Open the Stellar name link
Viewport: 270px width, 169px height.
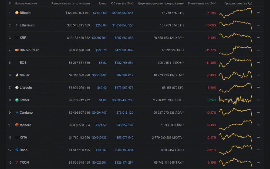tap(25, 75)
